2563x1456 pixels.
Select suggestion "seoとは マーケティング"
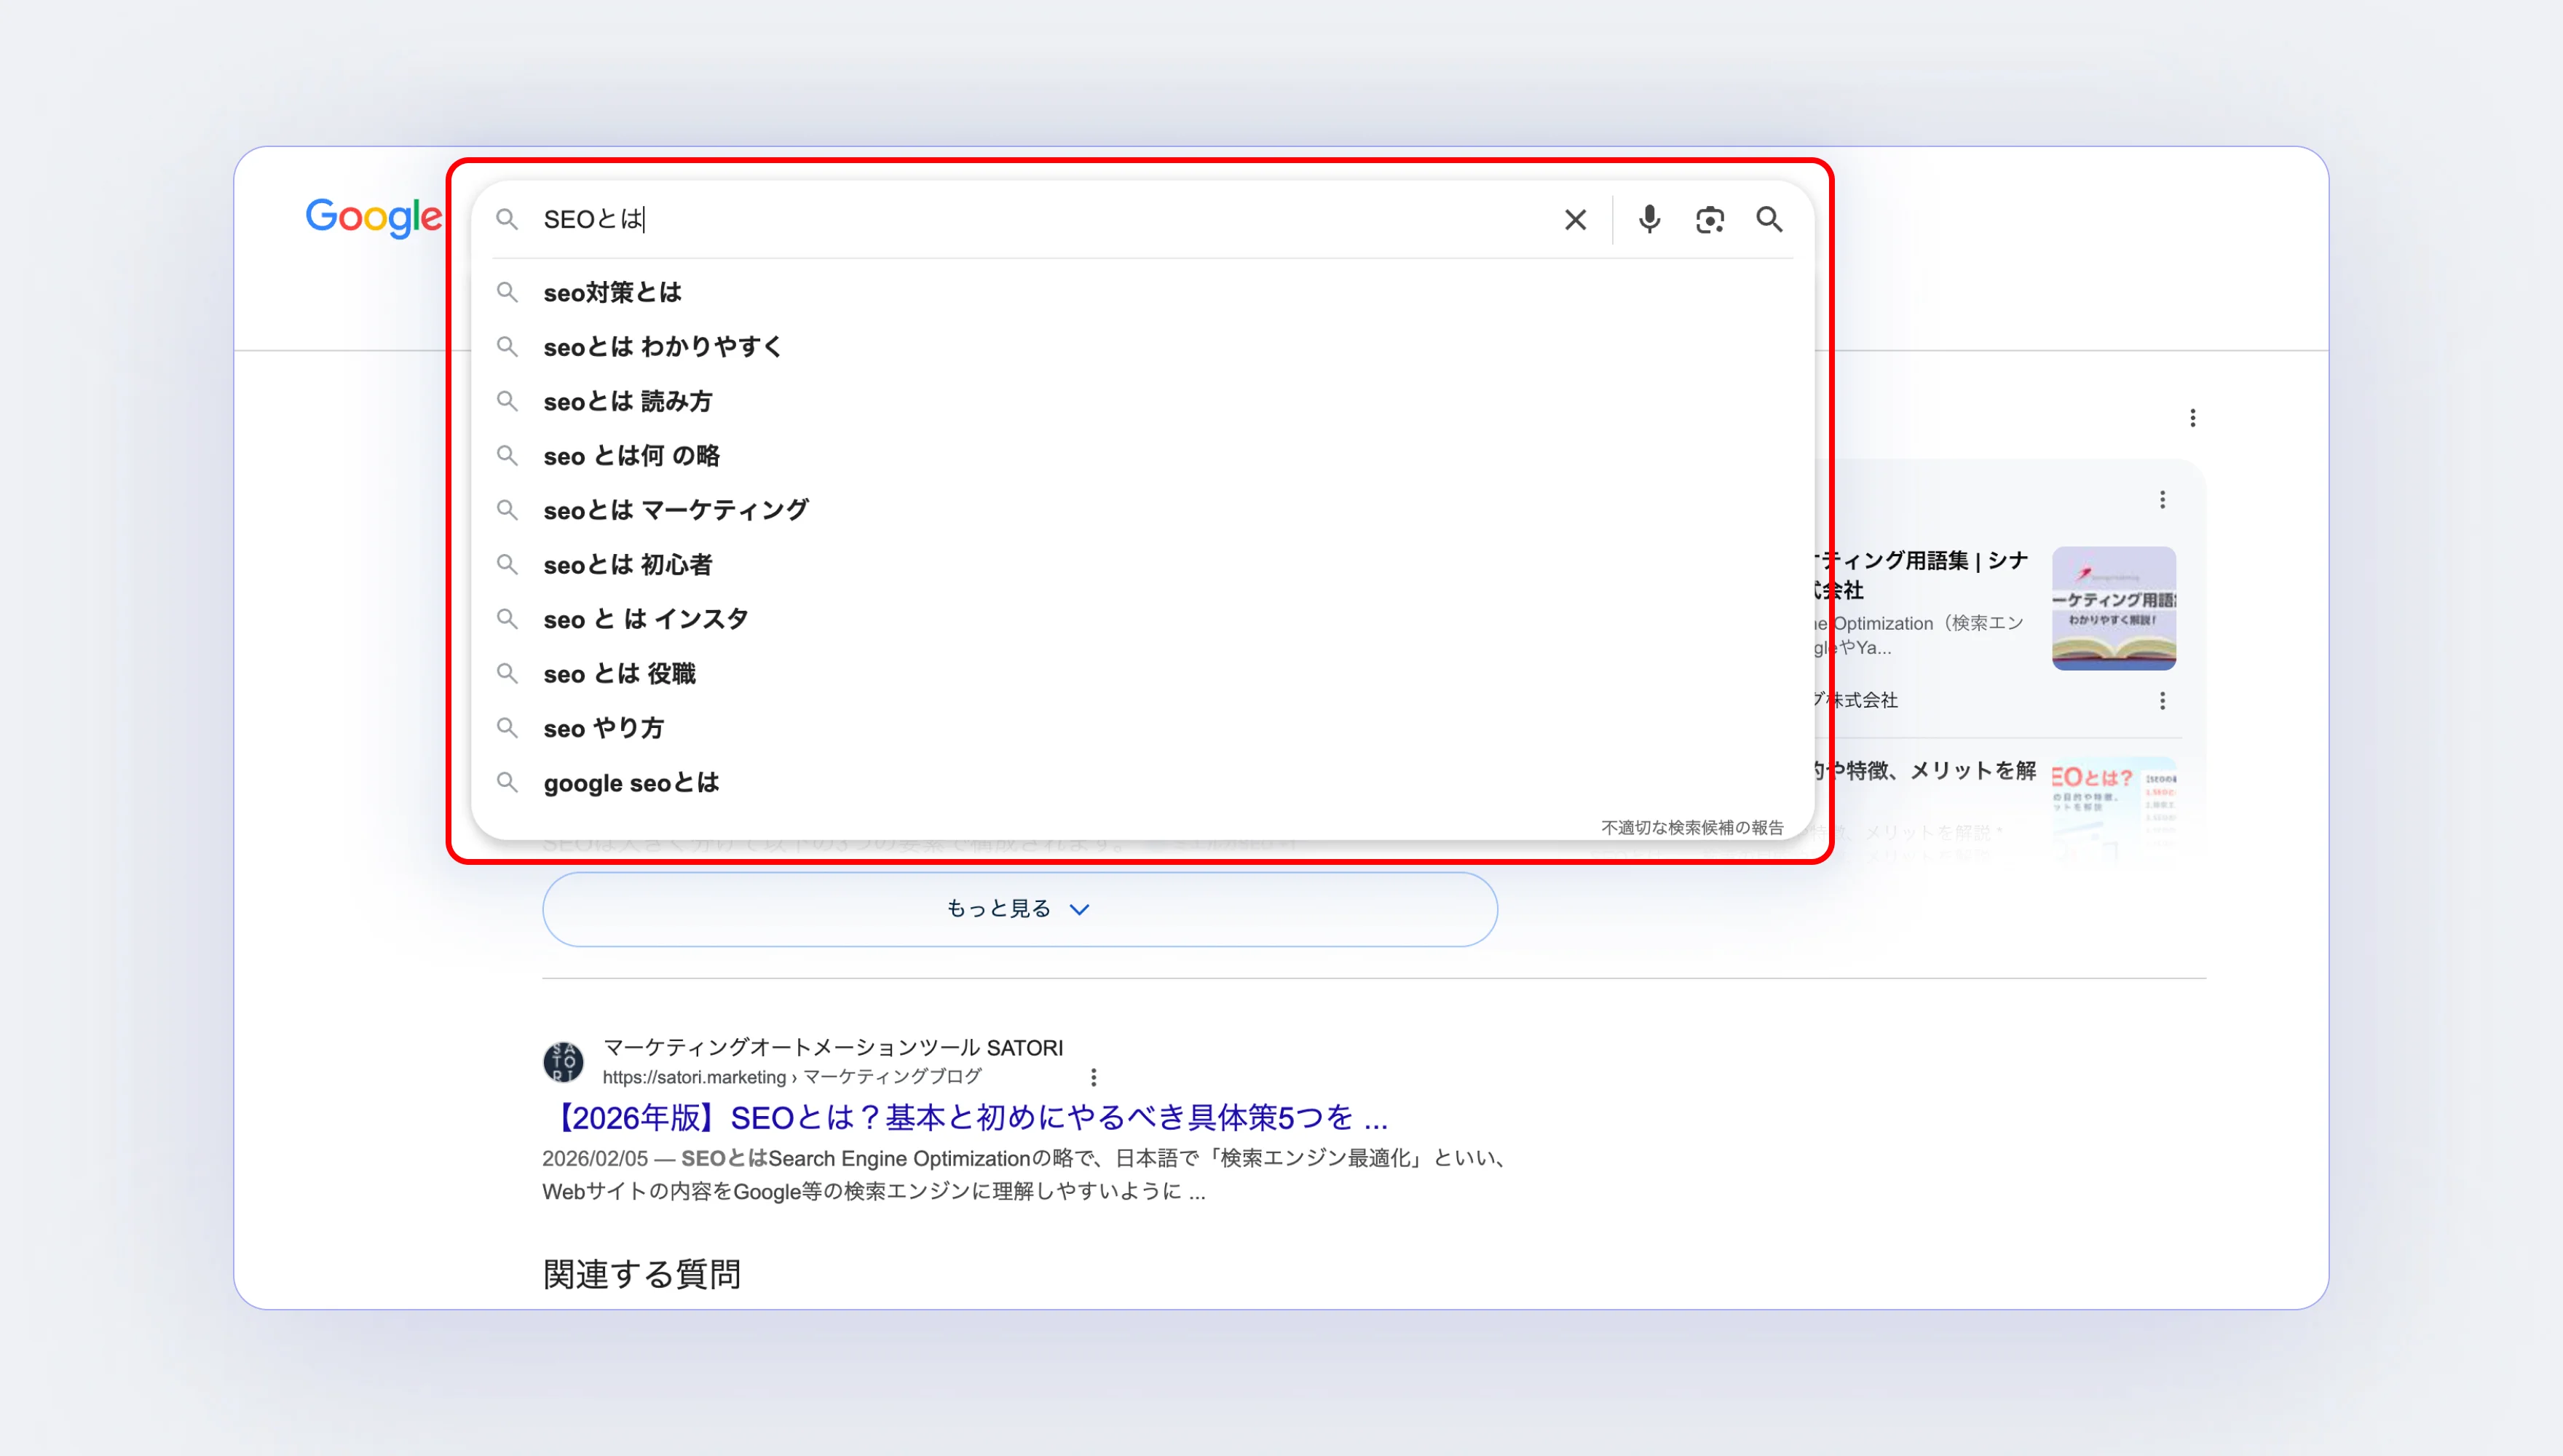click(1142, 510)
